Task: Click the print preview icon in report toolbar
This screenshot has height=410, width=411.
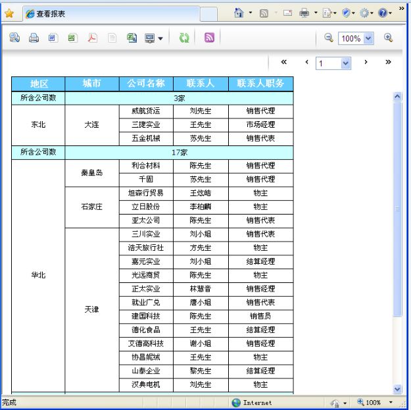Action: click(14, 38)
